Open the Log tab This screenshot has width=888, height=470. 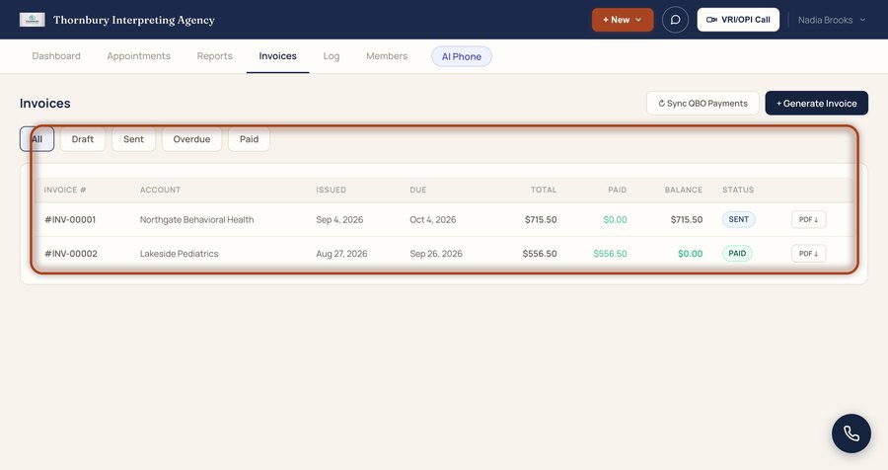332,56
